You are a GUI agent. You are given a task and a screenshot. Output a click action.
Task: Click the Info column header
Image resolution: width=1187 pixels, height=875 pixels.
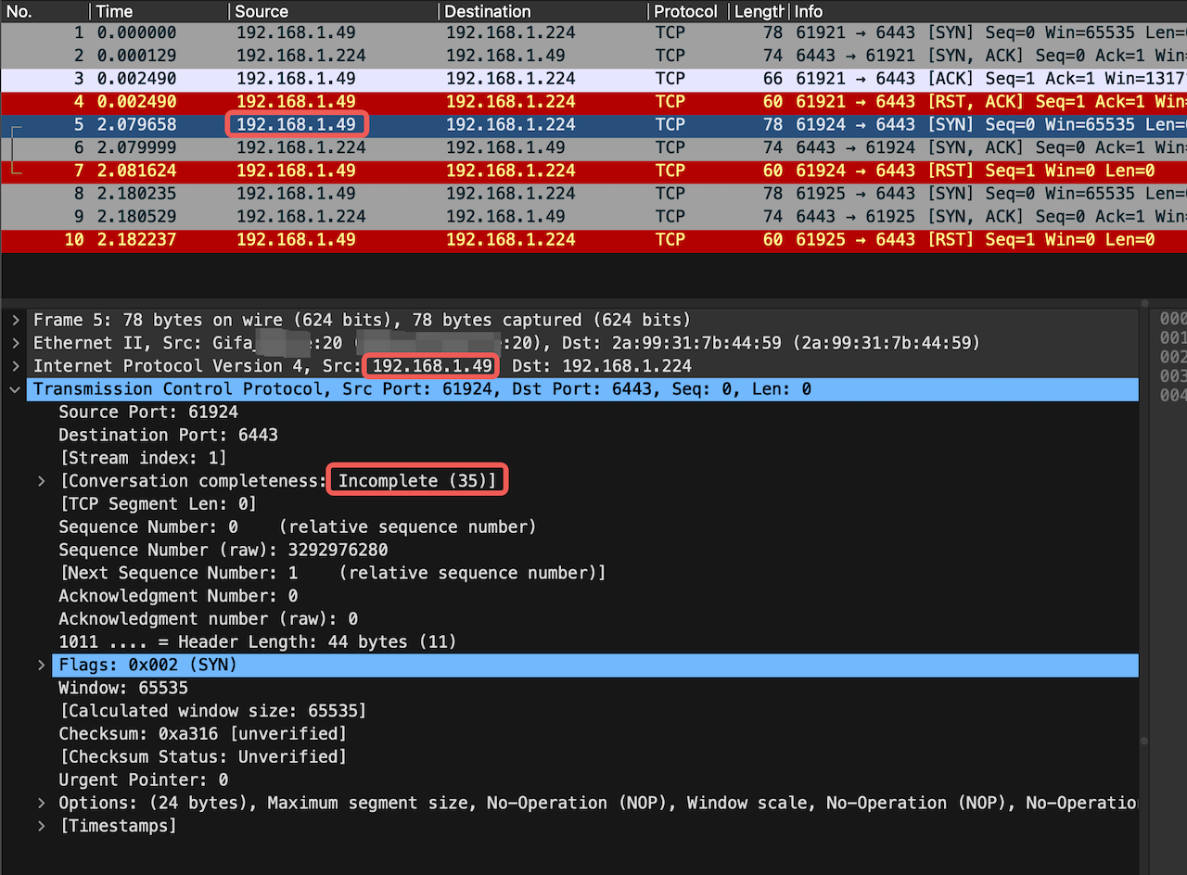coord(809,11)
